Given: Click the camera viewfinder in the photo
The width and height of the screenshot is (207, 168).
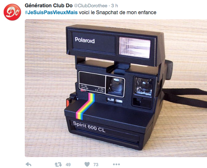Looking at the screenshot, I should click(x=144, y=86).
